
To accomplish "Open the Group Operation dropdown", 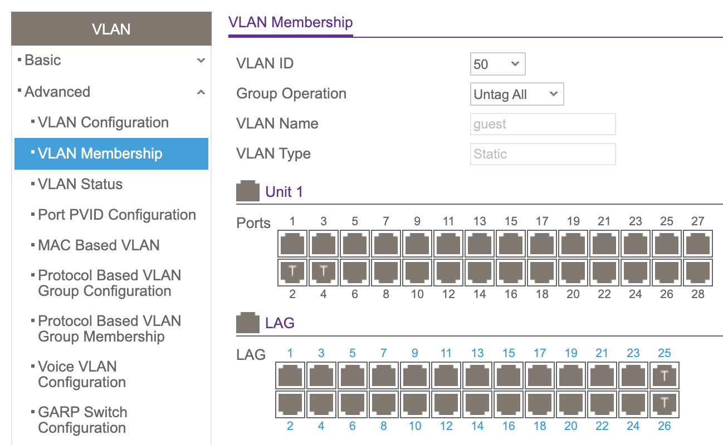I will [517, 95].
